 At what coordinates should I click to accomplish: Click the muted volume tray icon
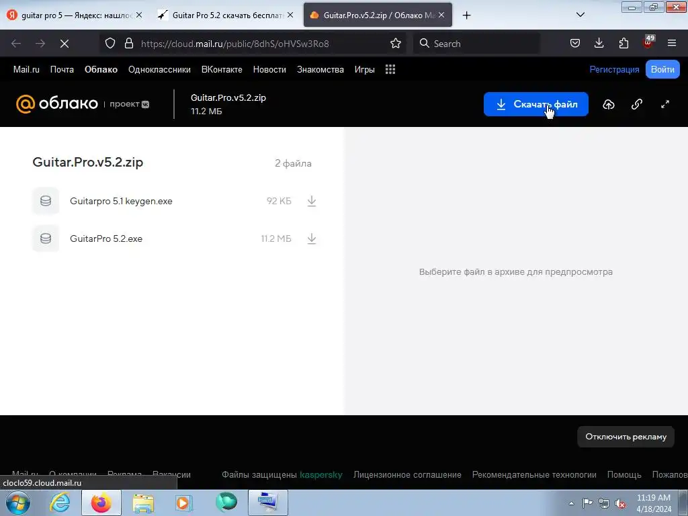click(x=620, y=503)
